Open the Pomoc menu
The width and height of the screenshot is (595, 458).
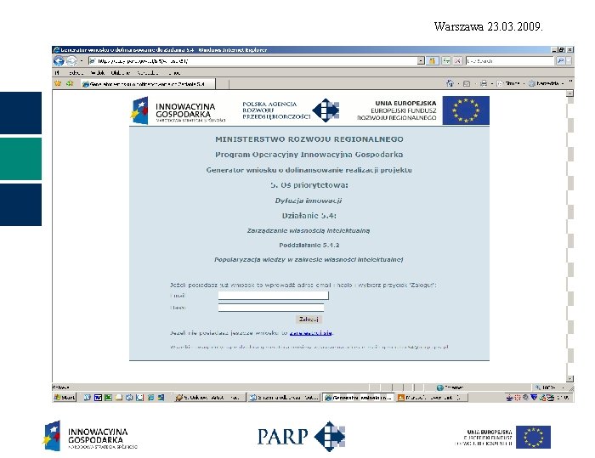coord(174,72)
